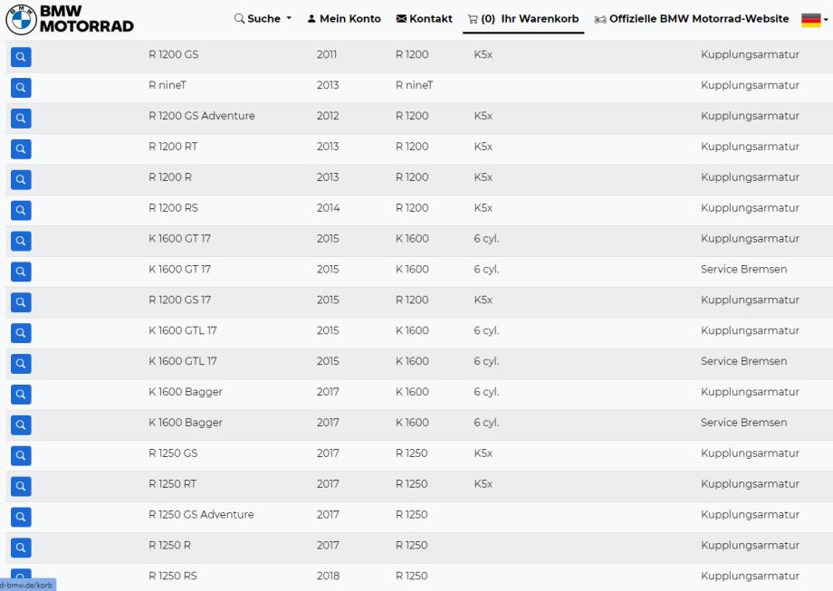Click 'Service Bremsen' in K 1600 GT 17 row
The height and width of the screenshot is (591, 833).
point(743,269)
